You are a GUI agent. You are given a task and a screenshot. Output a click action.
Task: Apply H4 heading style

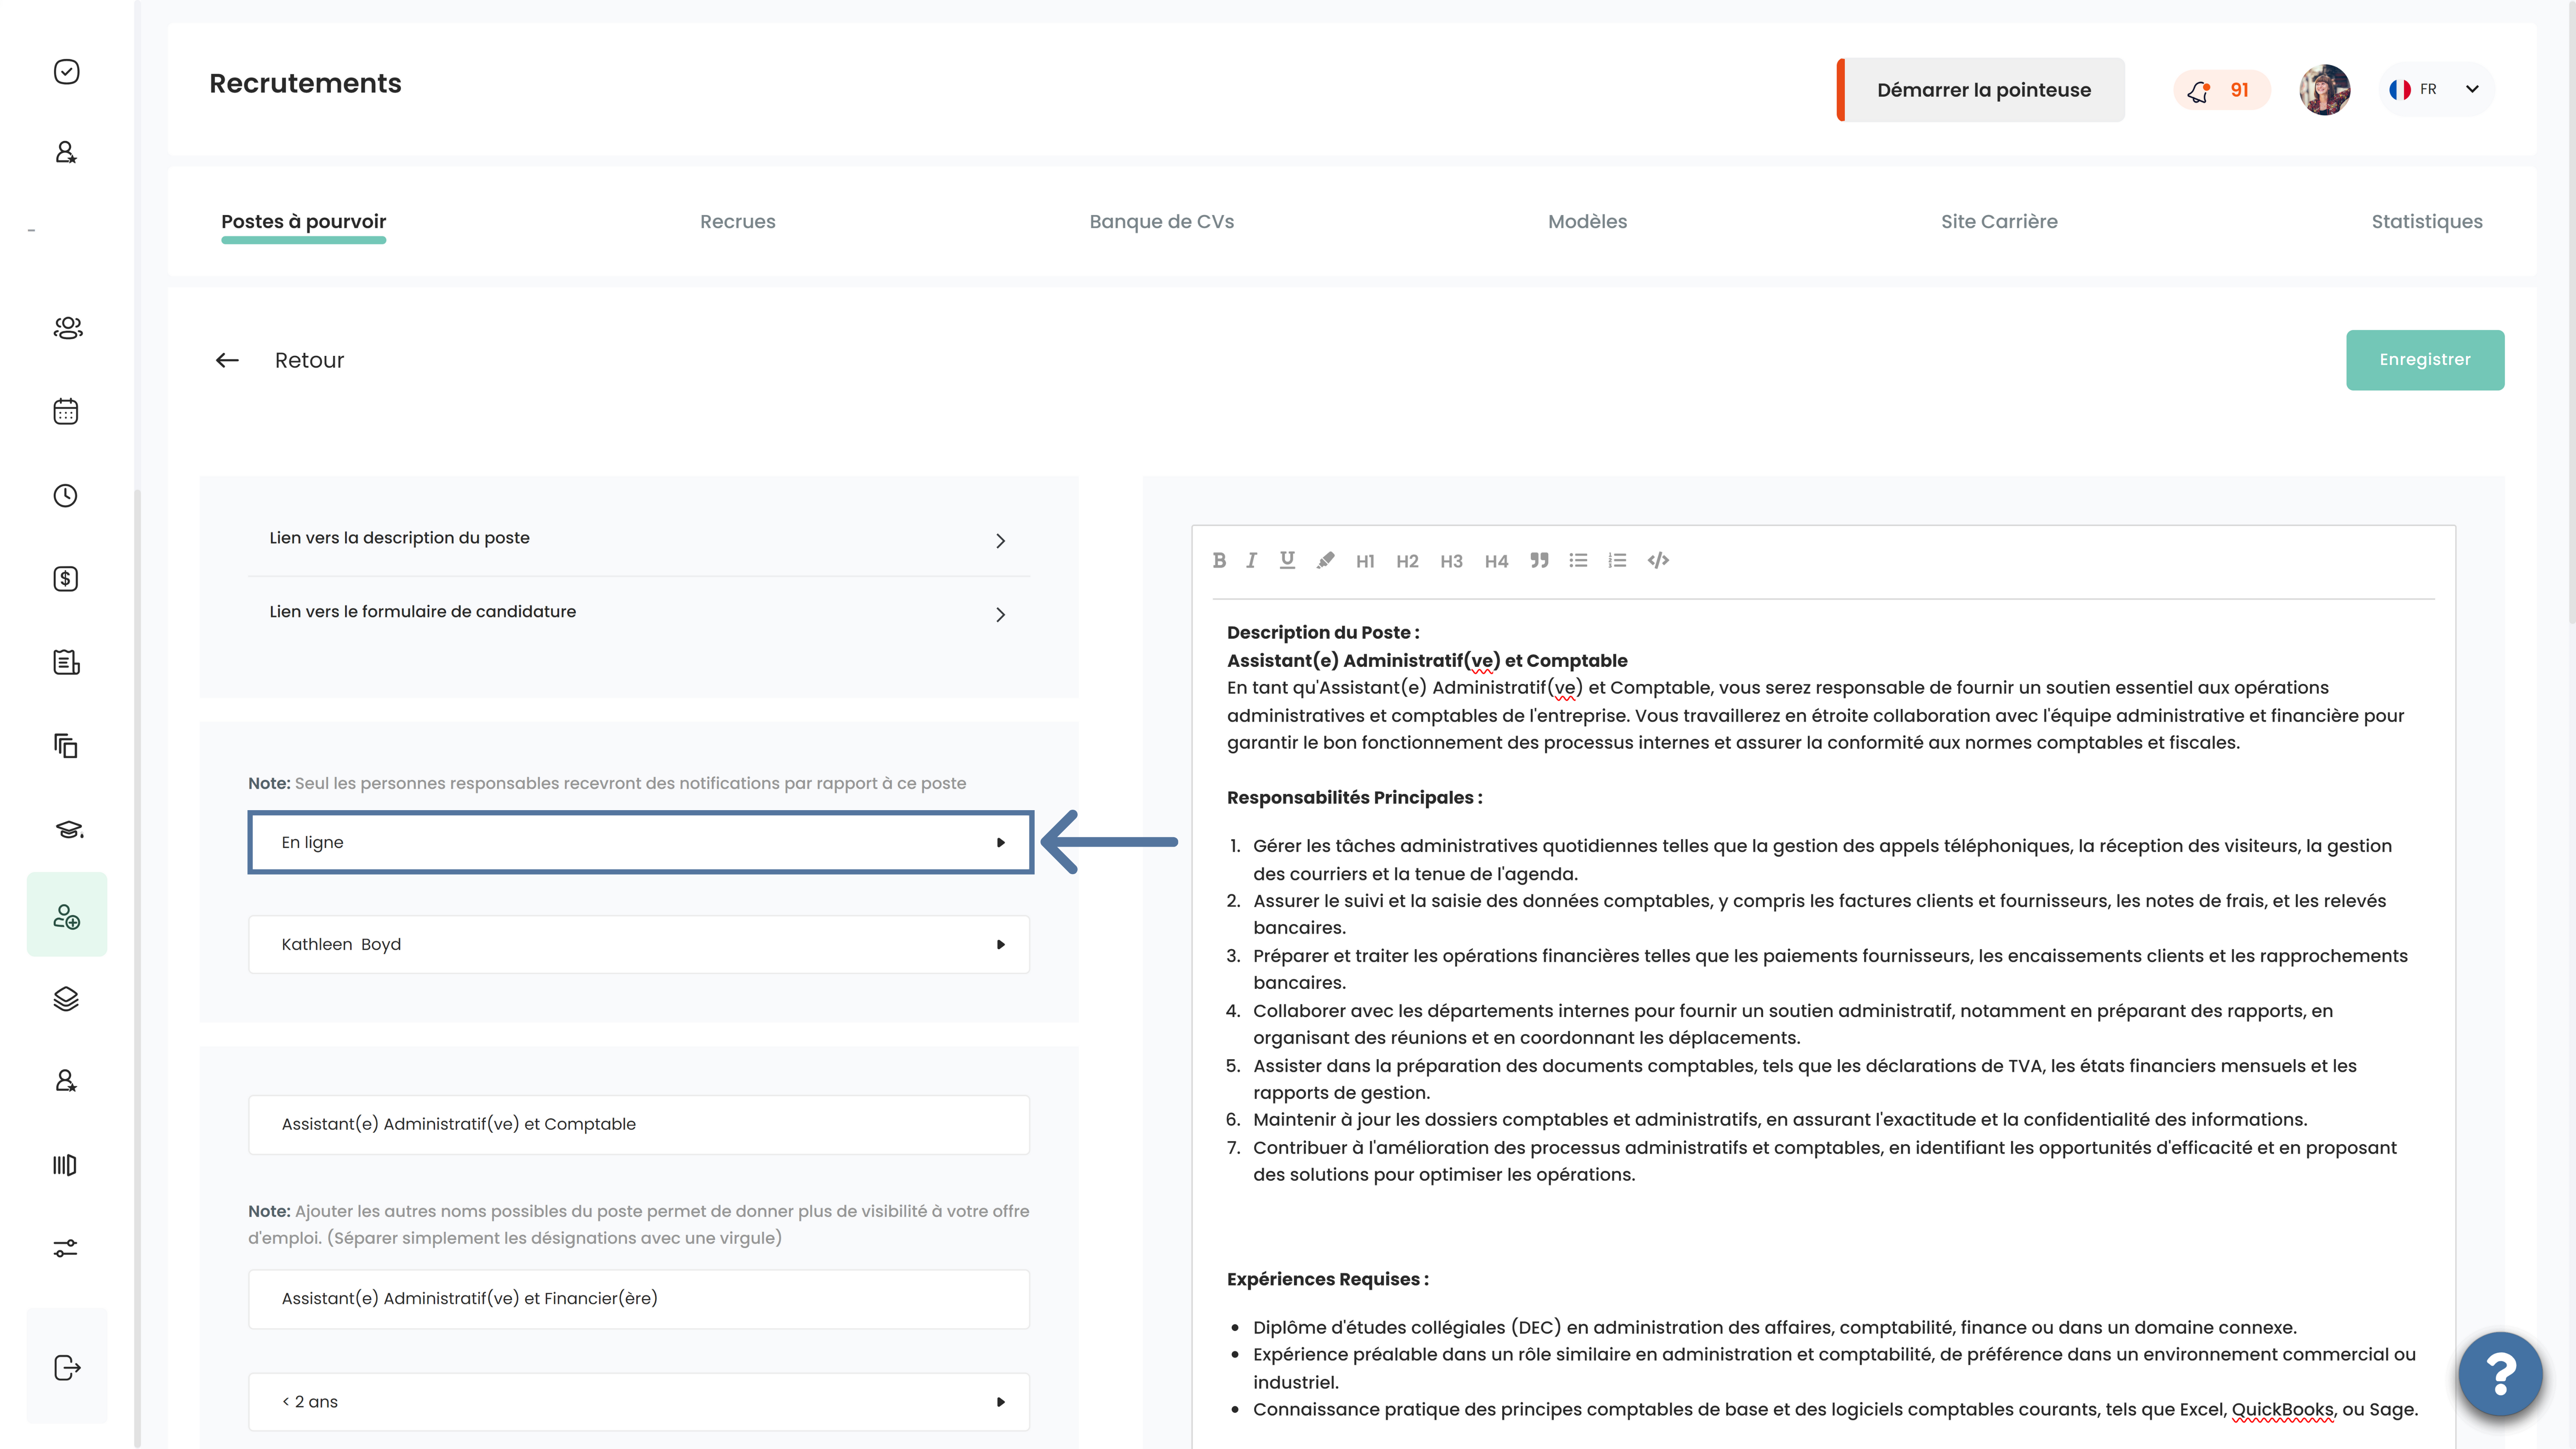click(x=1496, y=561)
